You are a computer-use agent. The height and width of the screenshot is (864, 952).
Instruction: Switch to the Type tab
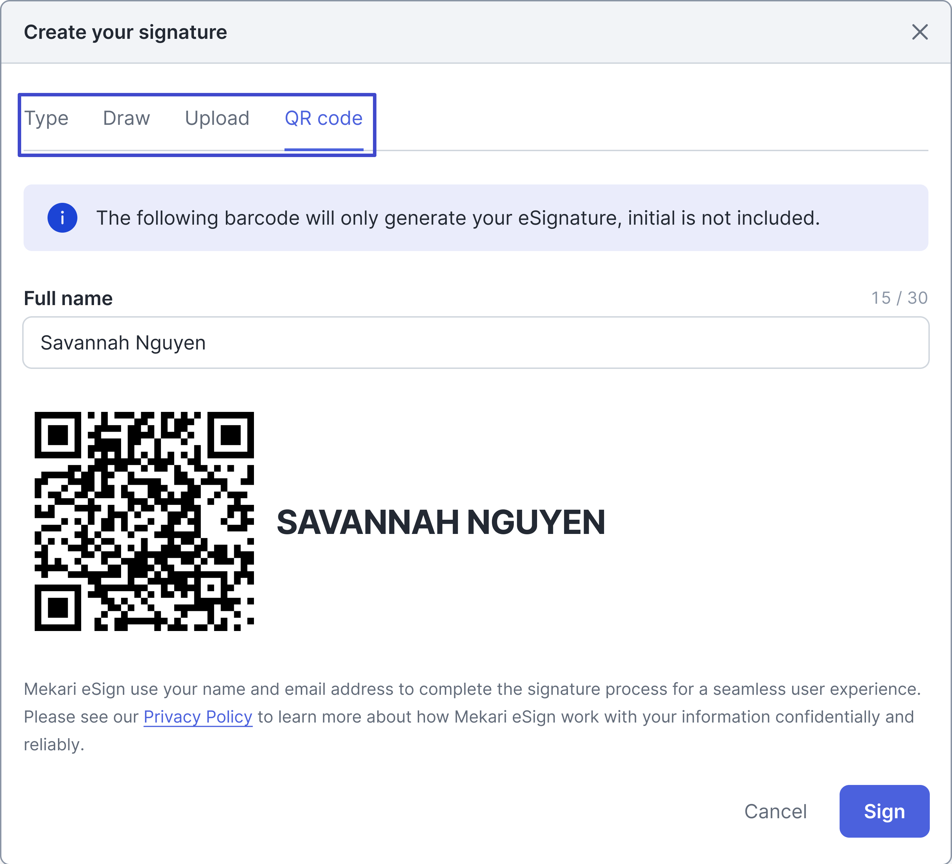46,119
